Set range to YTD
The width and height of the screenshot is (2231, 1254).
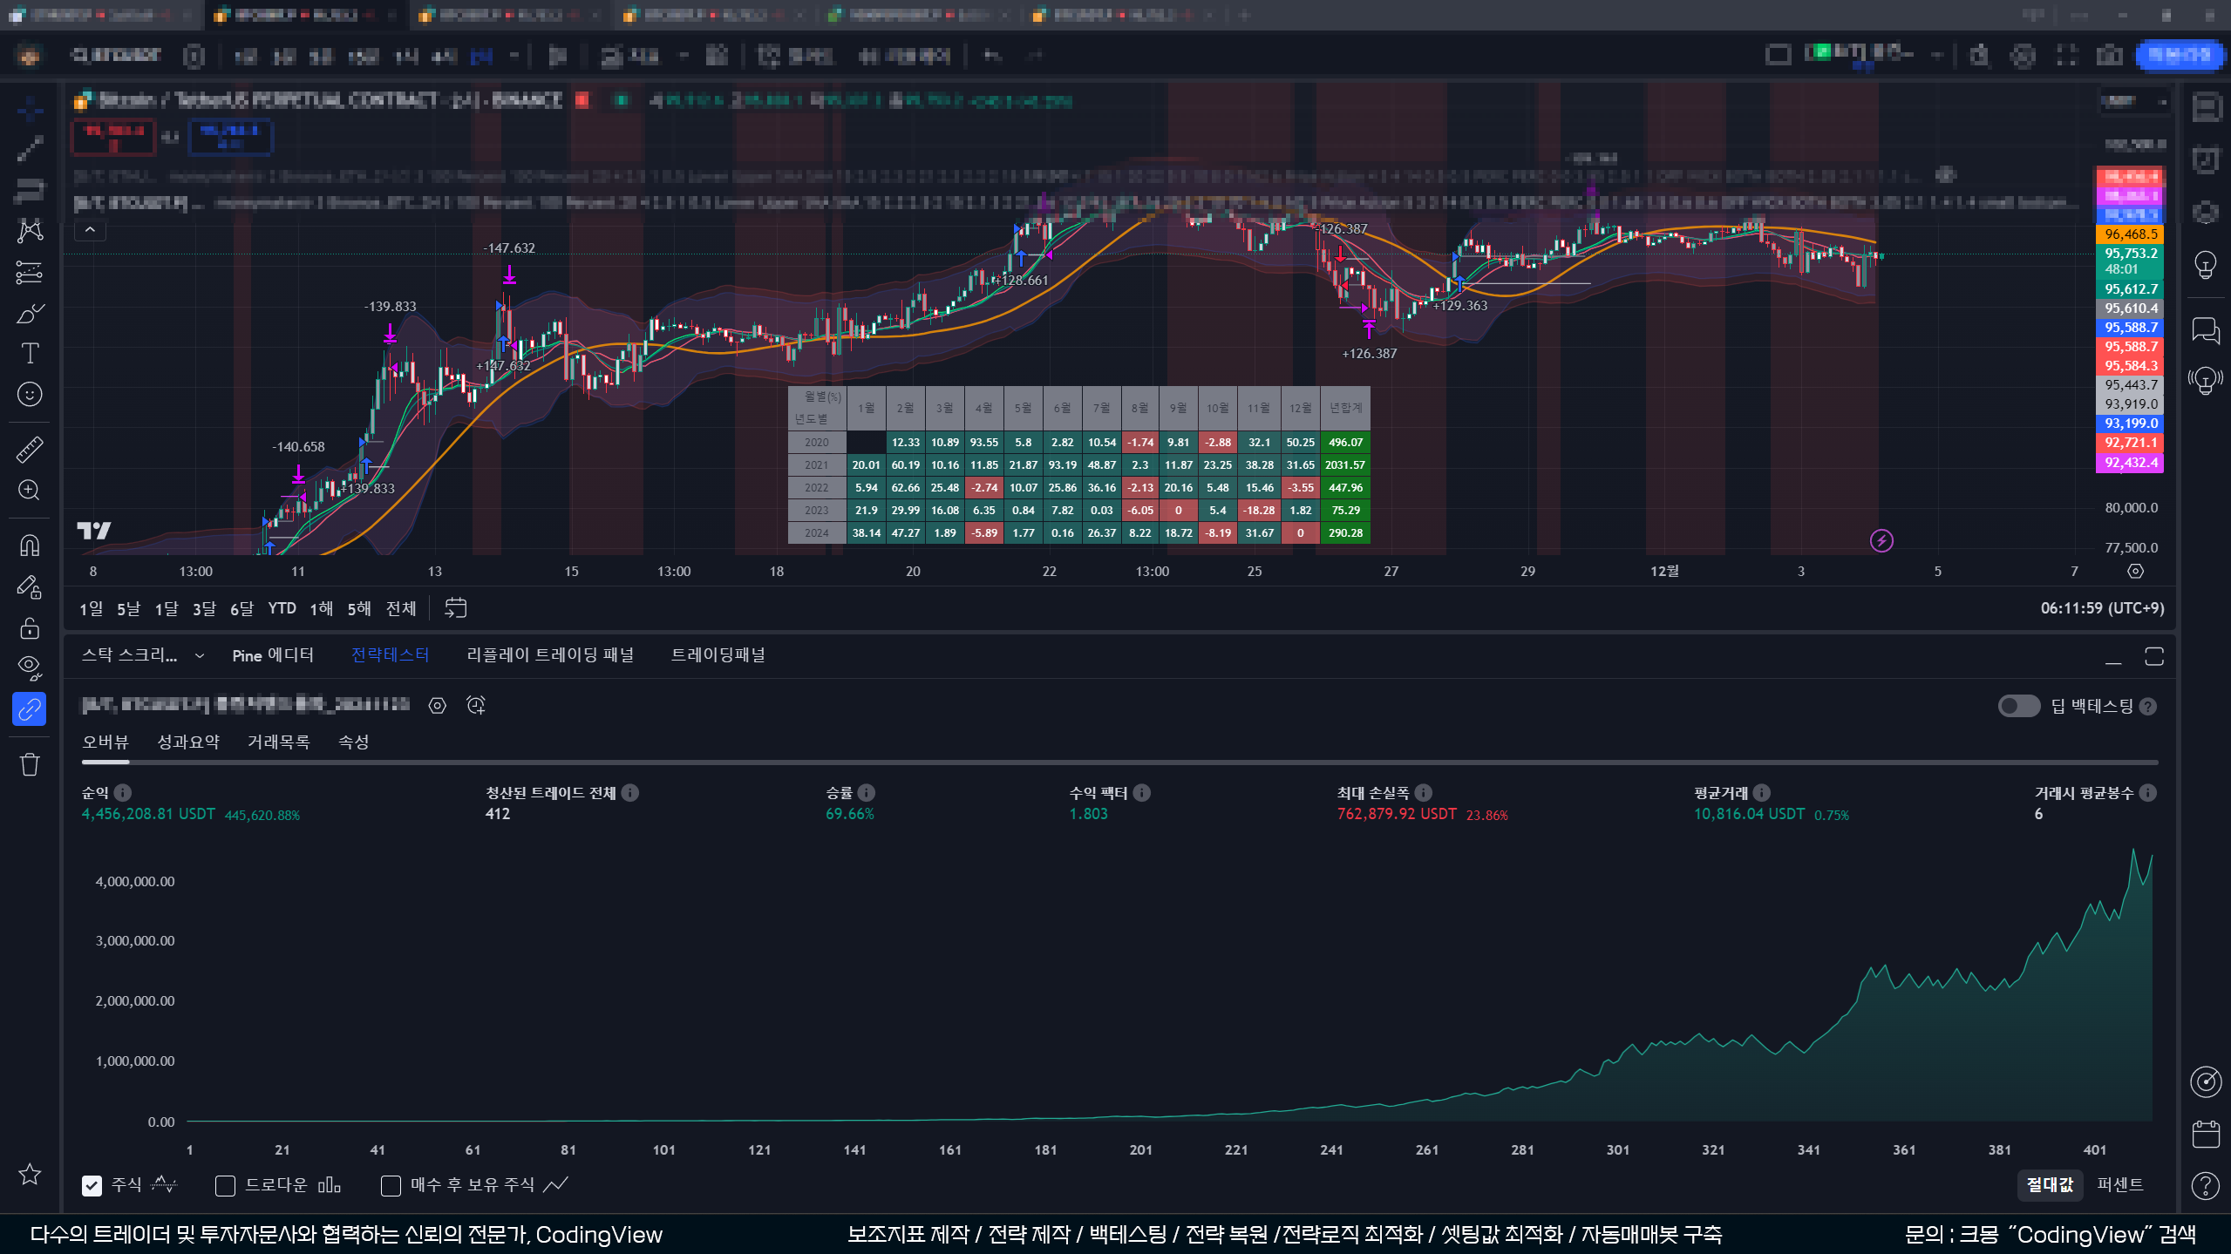282,608
